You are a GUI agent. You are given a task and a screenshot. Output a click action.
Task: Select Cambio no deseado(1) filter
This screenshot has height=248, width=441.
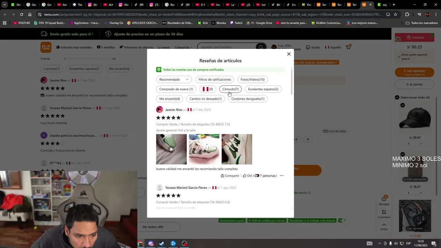pos(205,99)
